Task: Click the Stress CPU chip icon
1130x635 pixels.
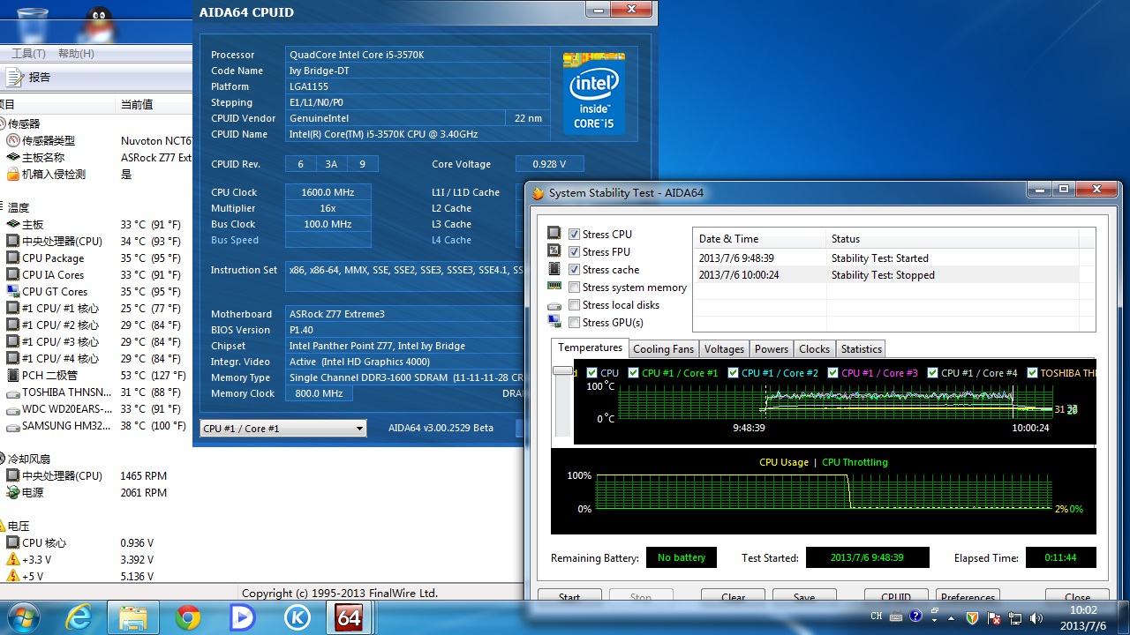Action: (554, 234)
